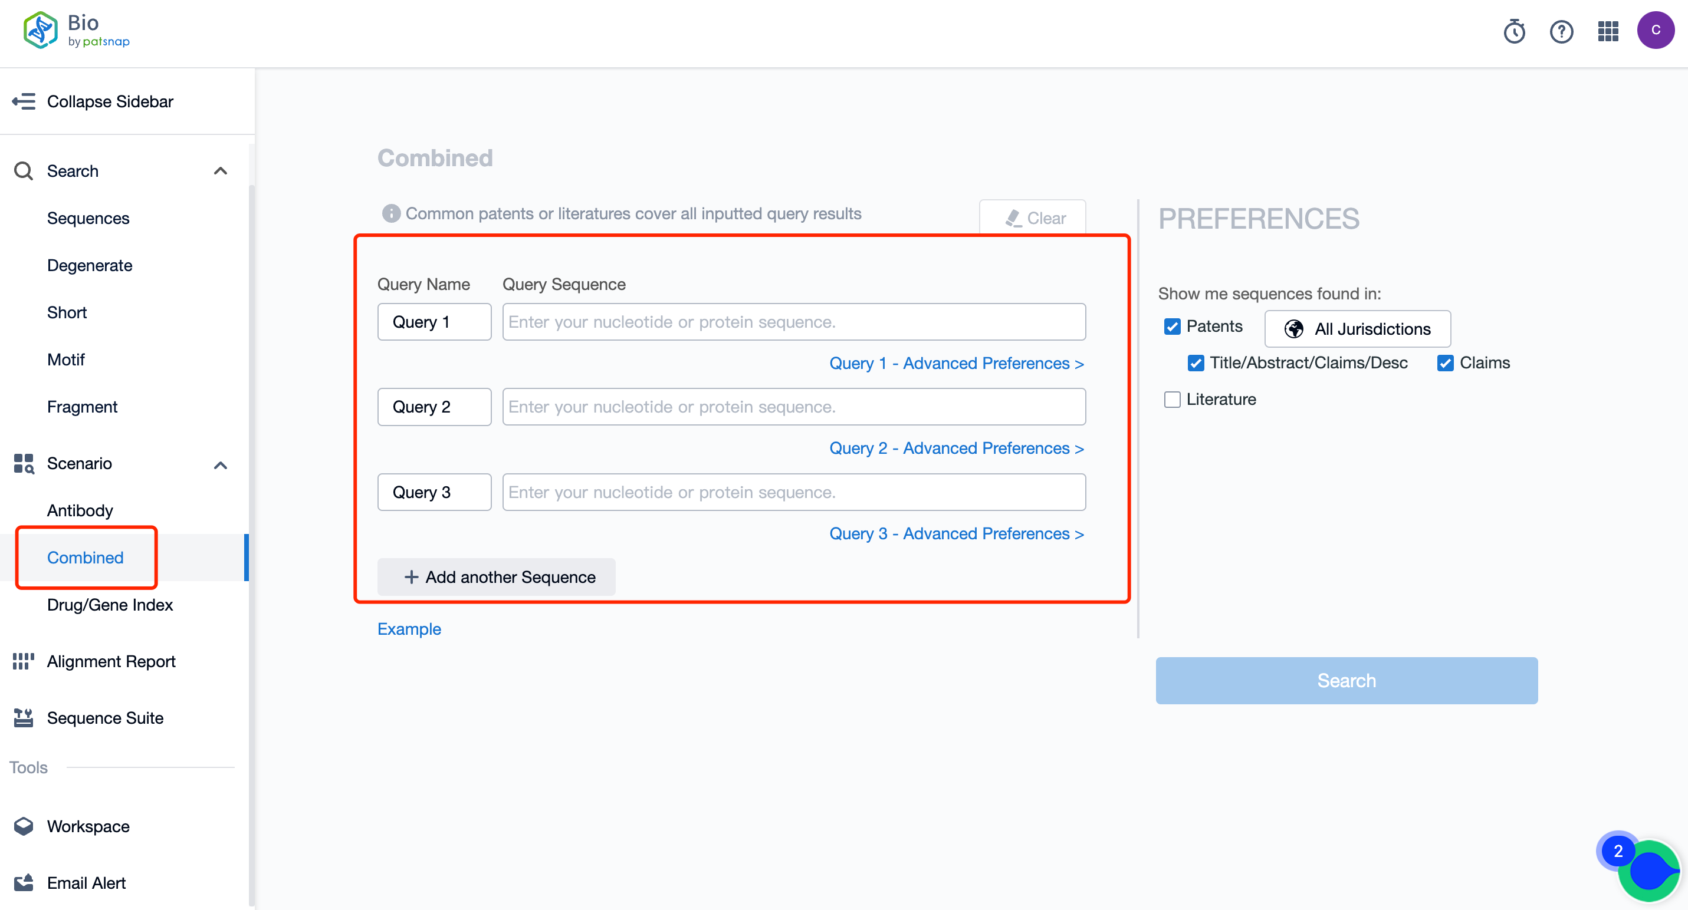Image resolution: width=1688 pixels, height=910 pixels.
Task: Open the All Jurisdictions dropdown
Action: pyautogui.click(x=1357, y=329)
